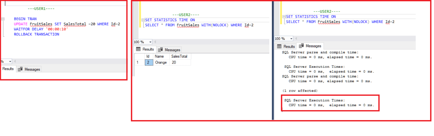Collapse SET STATISTICS block in USER2 pane showing messages

284,17
